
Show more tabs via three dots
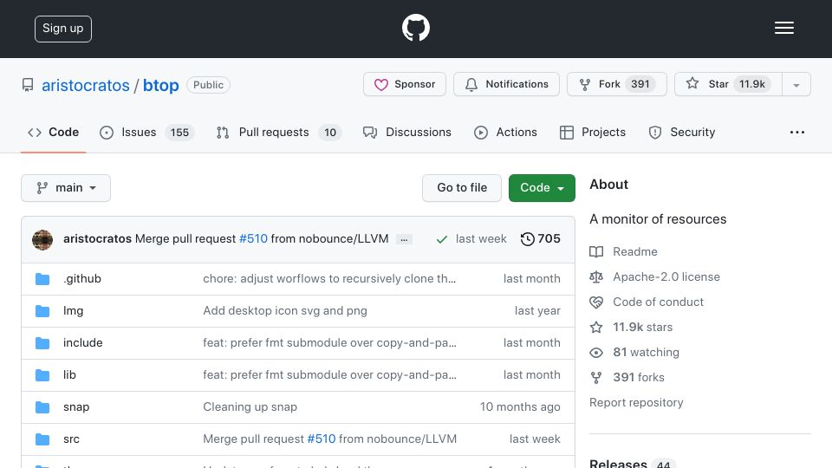click(797, 132)
